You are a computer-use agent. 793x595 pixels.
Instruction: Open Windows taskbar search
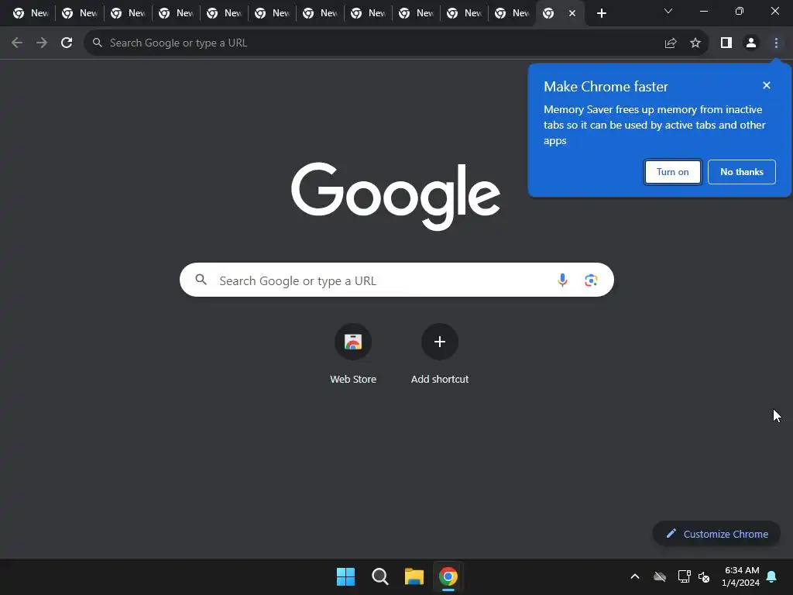tap(379, 576)
